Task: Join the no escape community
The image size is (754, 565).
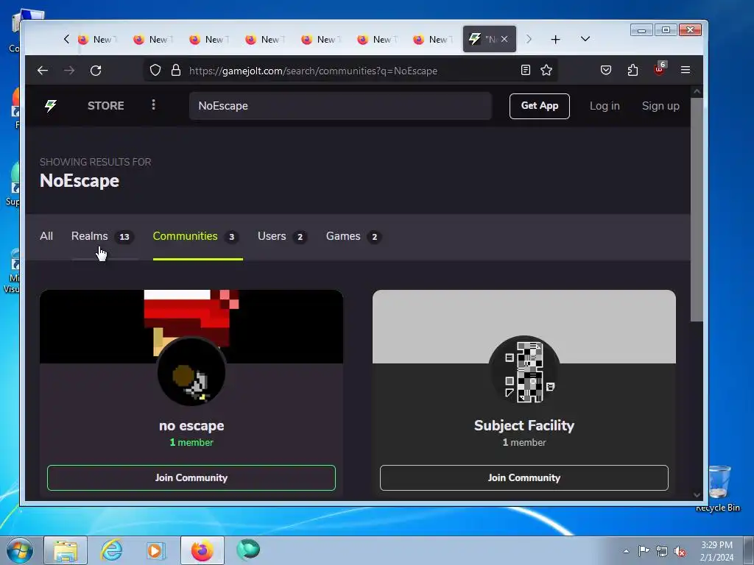Action: coord(191,477)
